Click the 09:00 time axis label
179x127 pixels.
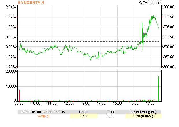pyautogui.click(x=19, y=103)
